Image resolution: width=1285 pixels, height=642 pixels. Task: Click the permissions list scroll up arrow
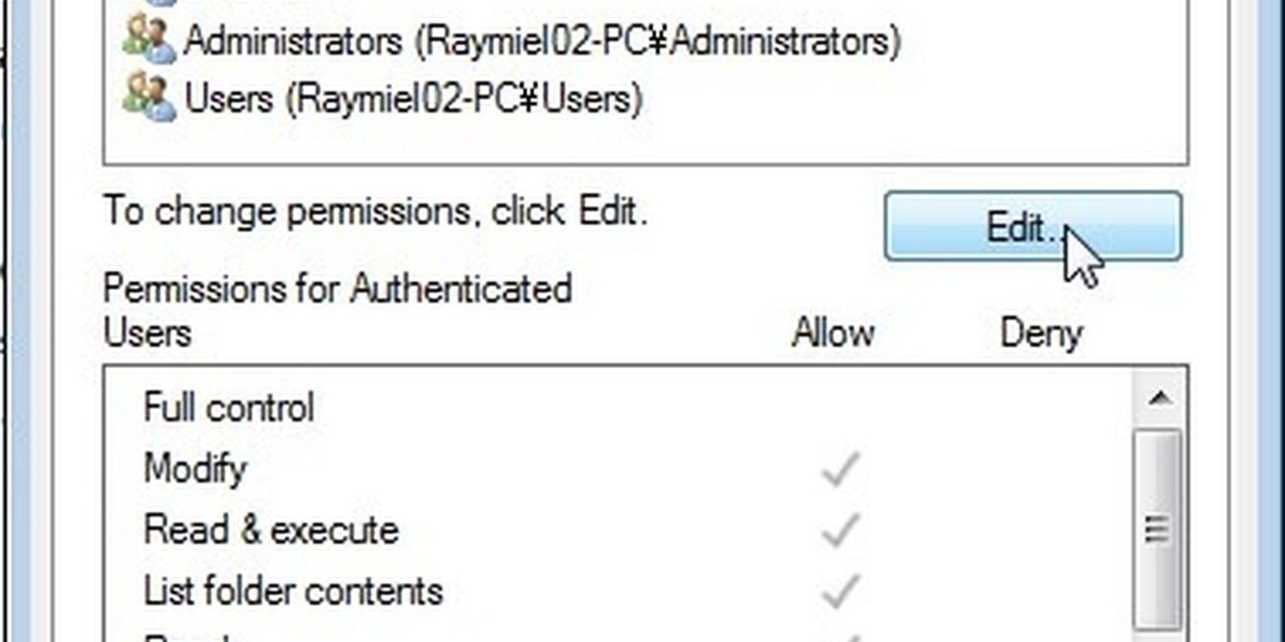tap(1160, 398)
